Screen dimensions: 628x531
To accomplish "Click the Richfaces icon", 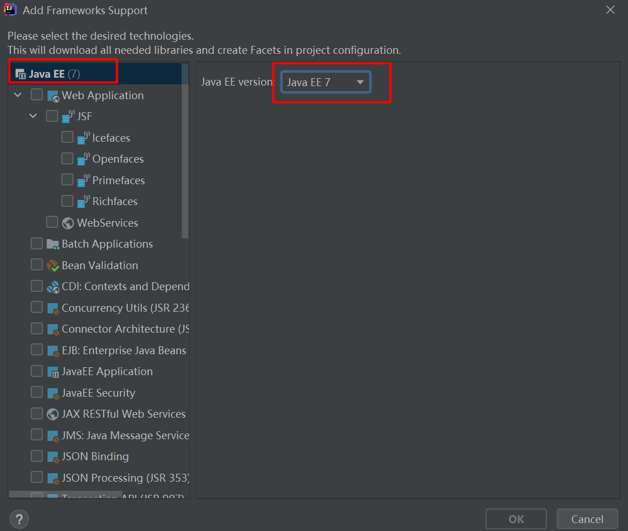I will click(83, 202).
